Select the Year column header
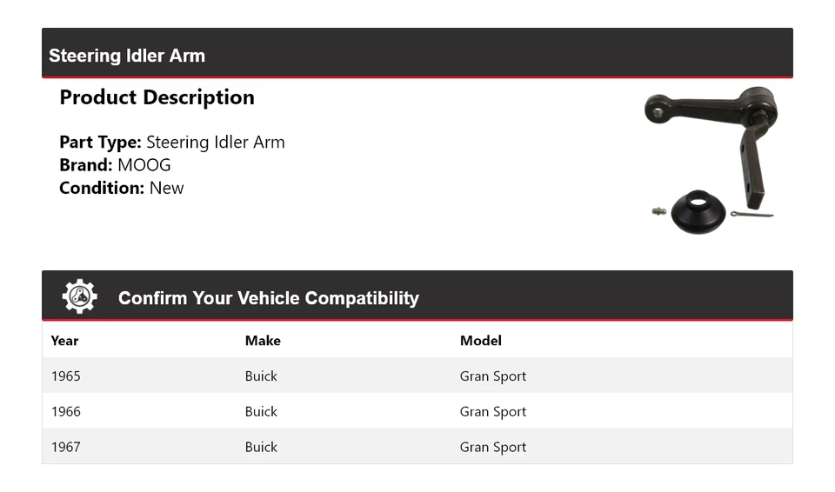This screenshot has width=835, height=492. (64, 341)
